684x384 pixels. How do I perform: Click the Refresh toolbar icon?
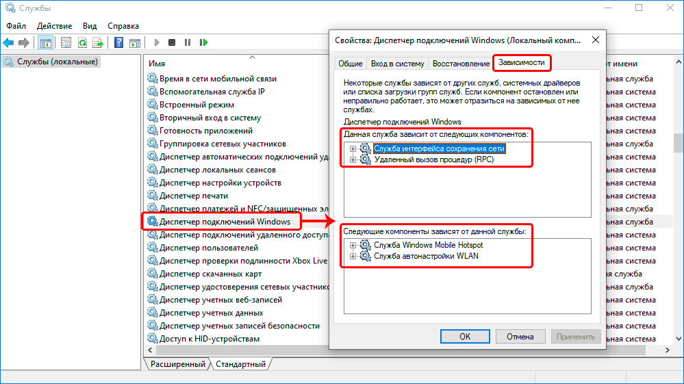(x=81, y=42)
